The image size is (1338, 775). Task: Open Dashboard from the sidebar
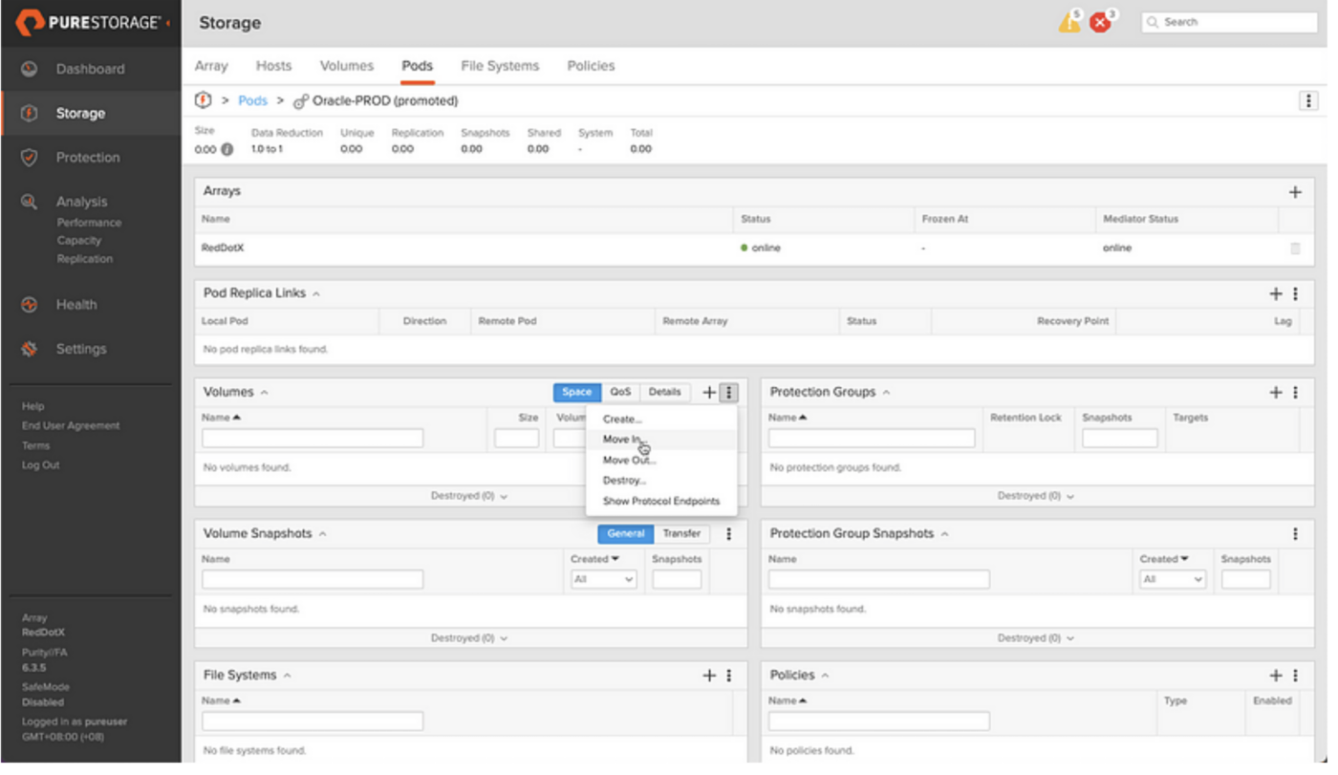click(x=90, y=69)
